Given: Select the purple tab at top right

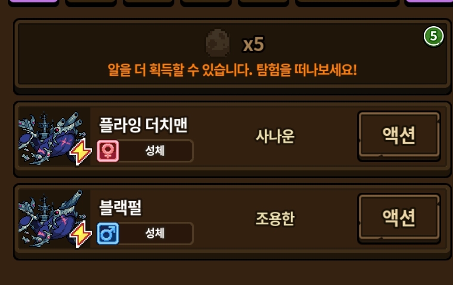Looking at the screenshot, I should (x=429, y=2).
